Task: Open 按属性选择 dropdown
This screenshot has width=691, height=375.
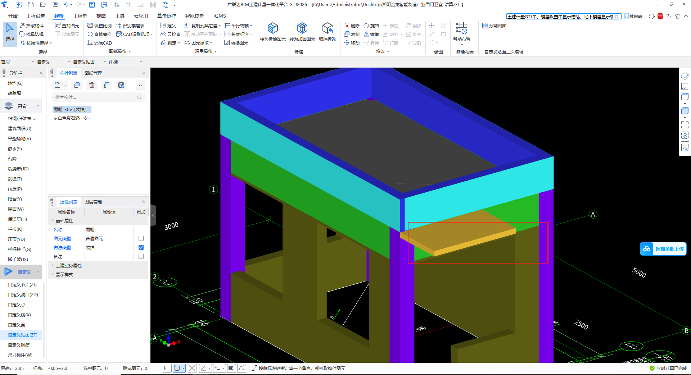Action: [x=35, y=43]
